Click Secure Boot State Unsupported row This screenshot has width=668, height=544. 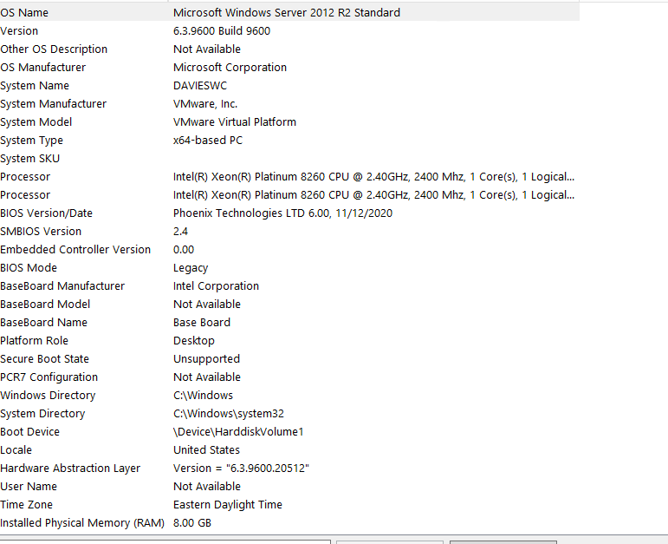(289, 359)
